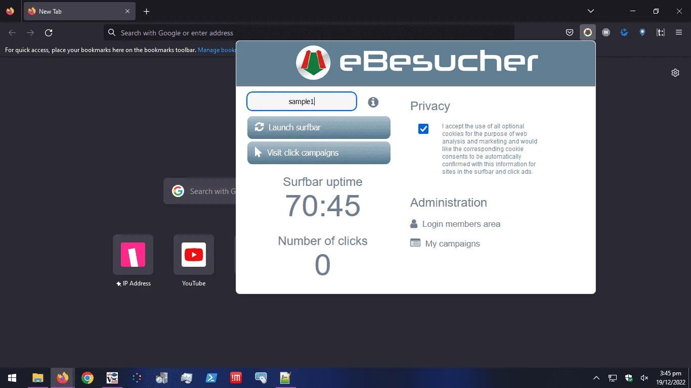
Task: Click the Surfbar uptime value 70:45
Action: pos(323,206)
